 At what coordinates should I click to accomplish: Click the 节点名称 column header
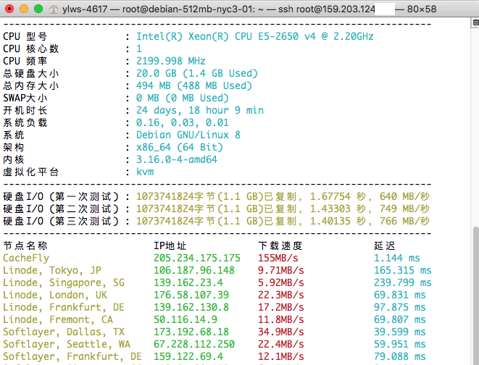tap(25, 246)
